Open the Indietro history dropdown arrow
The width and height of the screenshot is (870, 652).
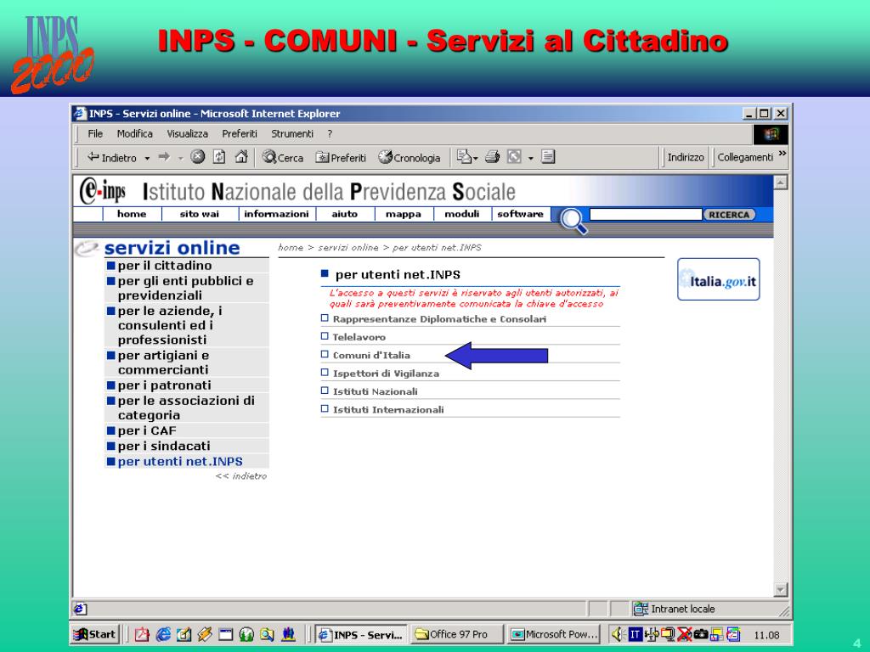[x=147, y=158]
